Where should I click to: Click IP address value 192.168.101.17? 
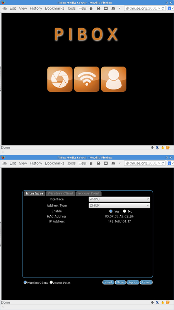pyautogui.click(x=119, y=221)
